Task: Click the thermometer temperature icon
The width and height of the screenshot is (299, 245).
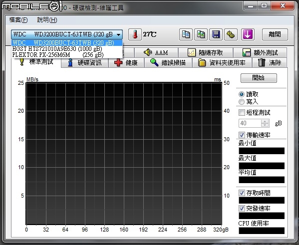Action: pos(135,34)
